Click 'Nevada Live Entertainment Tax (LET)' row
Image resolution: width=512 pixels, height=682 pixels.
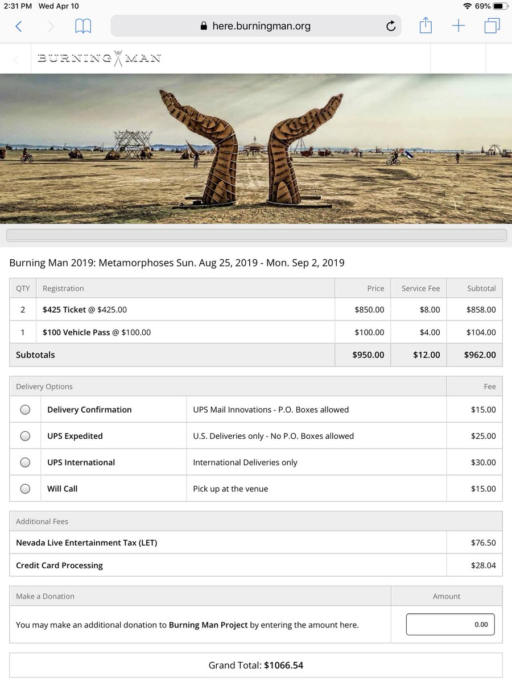tap(256, 543)
